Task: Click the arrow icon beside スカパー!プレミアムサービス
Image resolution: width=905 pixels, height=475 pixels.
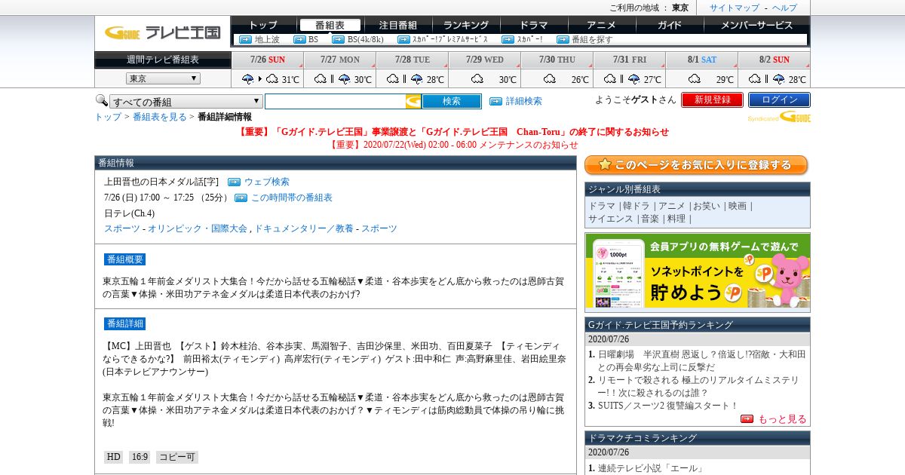Action: pyautogui.click(x=403, y=39)
